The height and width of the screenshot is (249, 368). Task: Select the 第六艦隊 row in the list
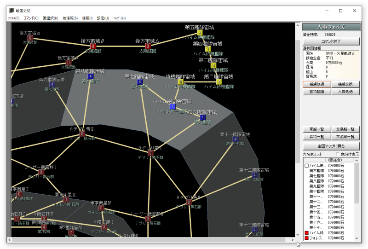328,171
